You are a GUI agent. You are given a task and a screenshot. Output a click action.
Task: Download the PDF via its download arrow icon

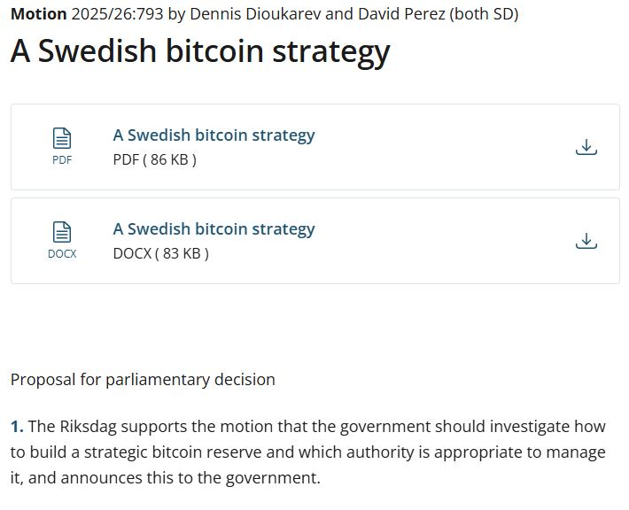(586, 147)
